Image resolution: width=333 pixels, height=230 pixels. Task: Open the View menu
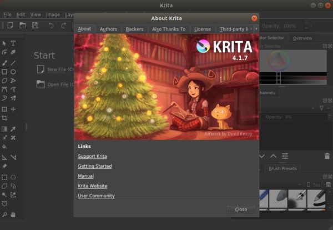click(36, 14)
